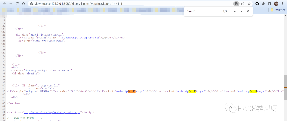Image resolution: width=287 pixels, height=121 pixels.
Task: Click the find-in-page magnifier icon in address bar
Action: click(236, 4)
